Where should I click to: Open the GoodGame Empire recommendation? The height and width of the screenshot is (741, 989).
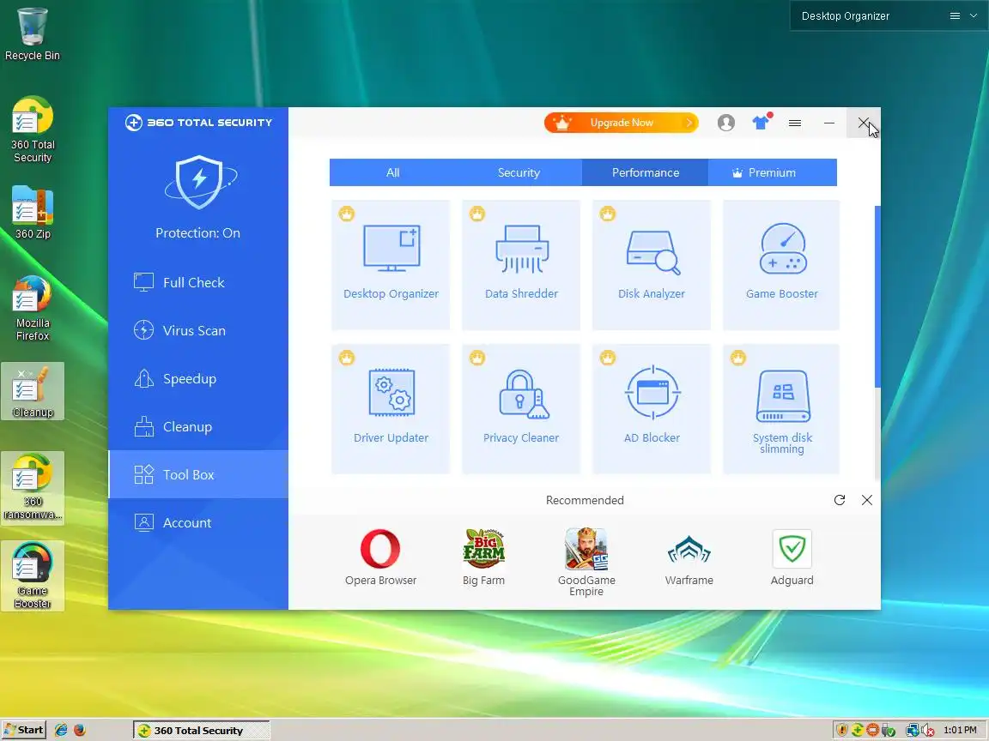click(586, 562)
